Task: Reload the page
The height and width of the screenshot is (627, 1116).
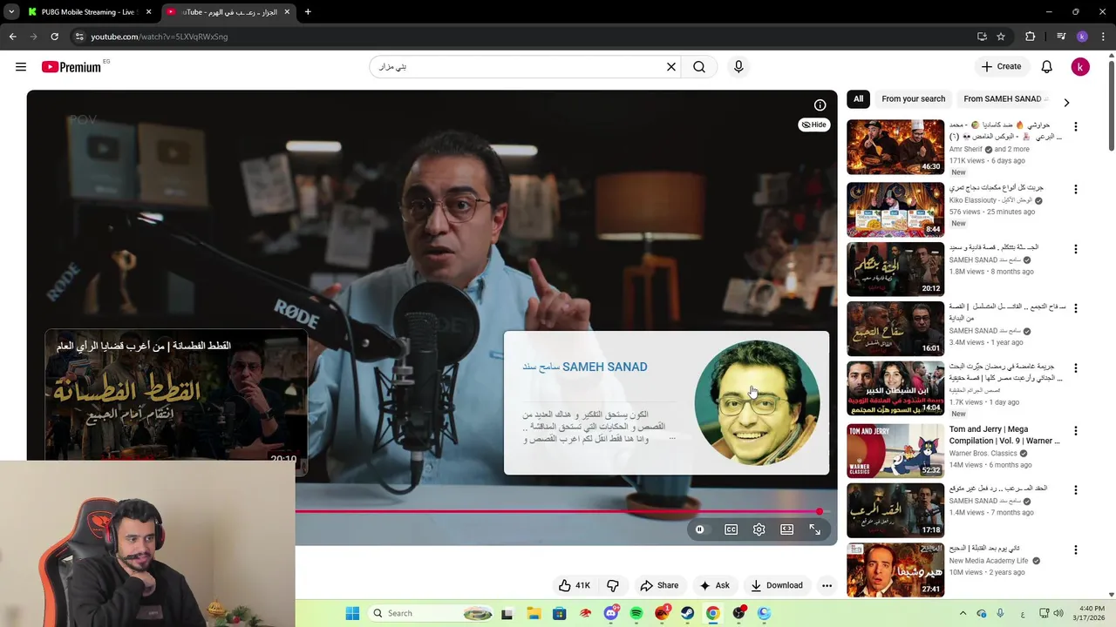Action: coord(54,37)
